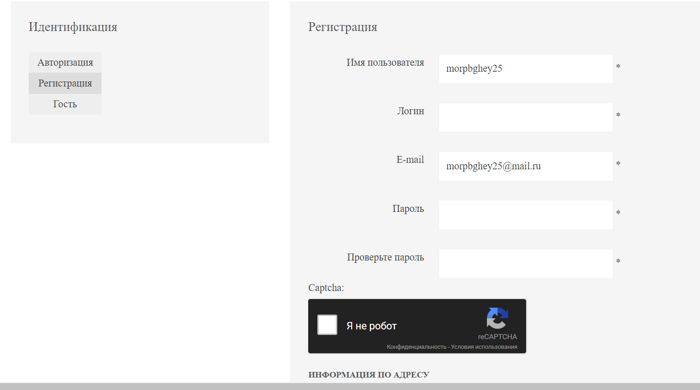
Task: Focus the empty Логин field
Action: [x=526, y=118]
